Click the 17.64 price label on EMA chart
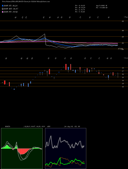The width and height of the screenshot is (128, 169). coord(120,49)
